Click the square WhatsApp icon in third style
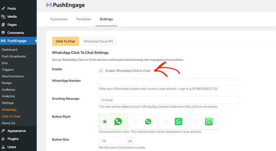The width and height of the screenshot is (276, 151). pyautogui.click(x=178, y=121)
